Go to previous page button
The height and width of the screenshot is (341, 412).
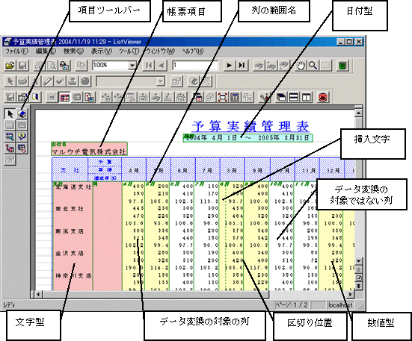(x=161, y=65)
